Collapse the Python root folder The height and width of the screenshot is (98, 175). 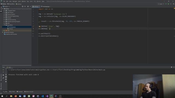coord(3,9)
